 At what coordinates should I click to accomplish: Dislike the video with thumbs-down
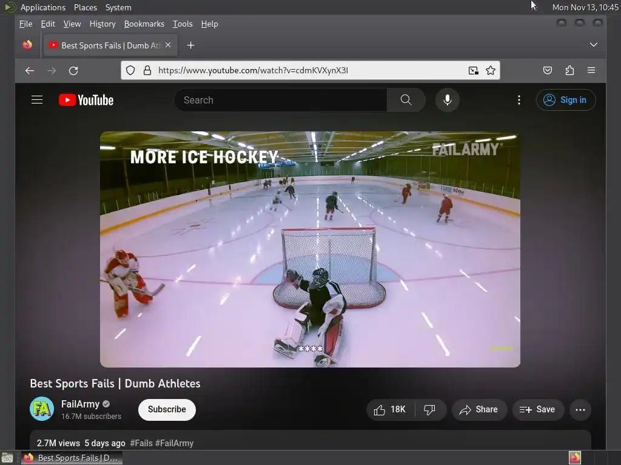click(x=430, y=410)
